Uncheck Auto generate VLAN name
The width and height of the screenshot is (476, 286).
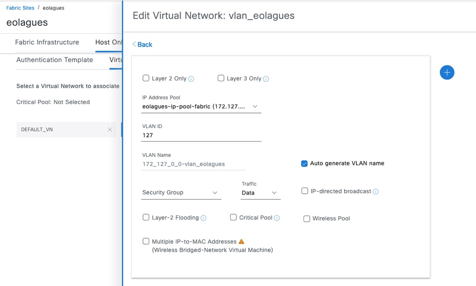click(x=304, y=163)
